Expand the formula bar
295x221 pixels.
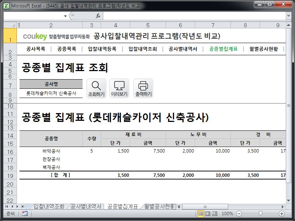pos(288,16)
